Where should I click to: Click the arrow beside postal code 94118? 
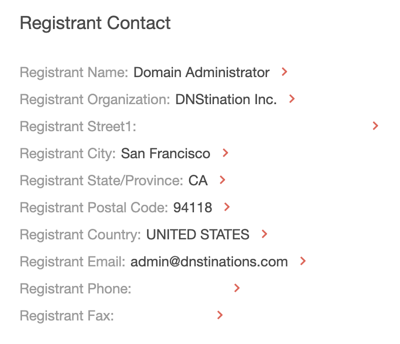coord(227,207)
